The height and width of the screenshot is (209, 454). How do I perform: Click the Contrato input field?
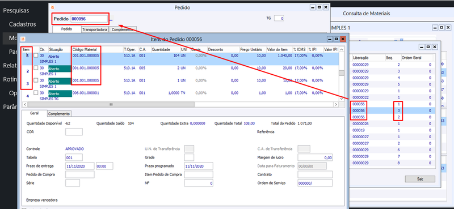pos(315,174)
